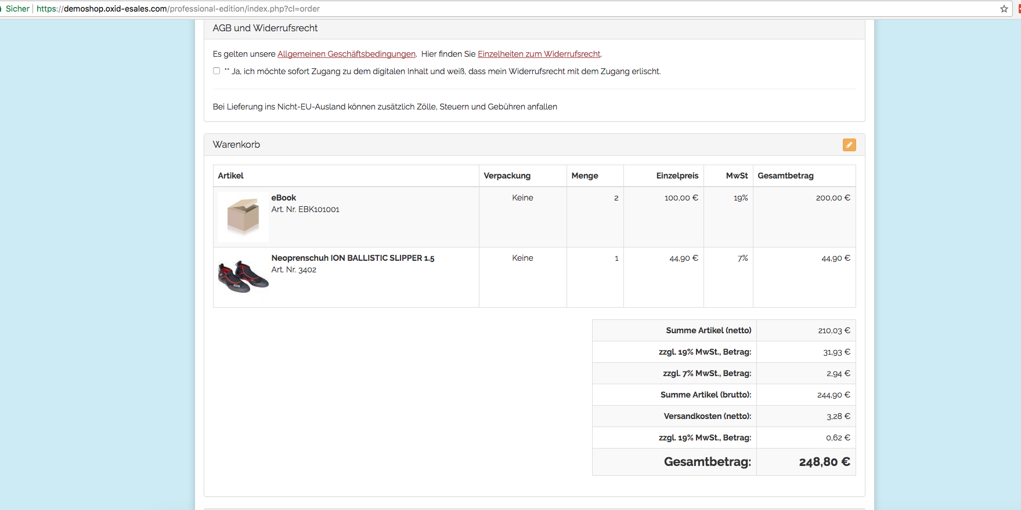Viewport: 1021px width, 510px height.
Task: Click the Neoprenschuh shoe product image
Action: pos(243,276)
